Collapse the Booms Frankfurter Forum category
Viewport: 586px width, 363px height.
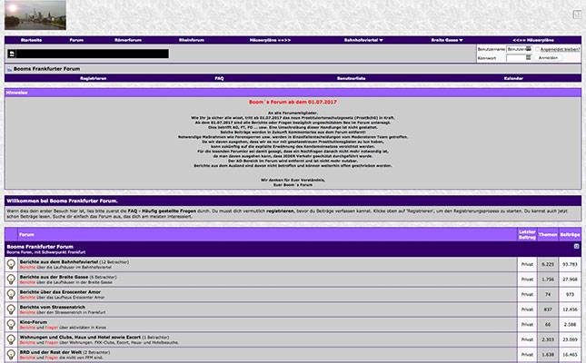pyautogui.click(x=576, y=247)
